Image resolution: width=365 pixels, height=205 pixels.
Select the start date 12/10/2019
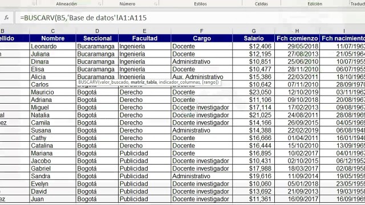(x=297, y=92)
